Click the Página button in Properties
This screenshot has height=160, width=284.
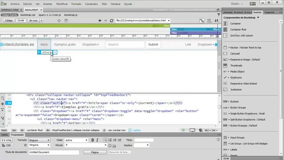pos(95,152)
